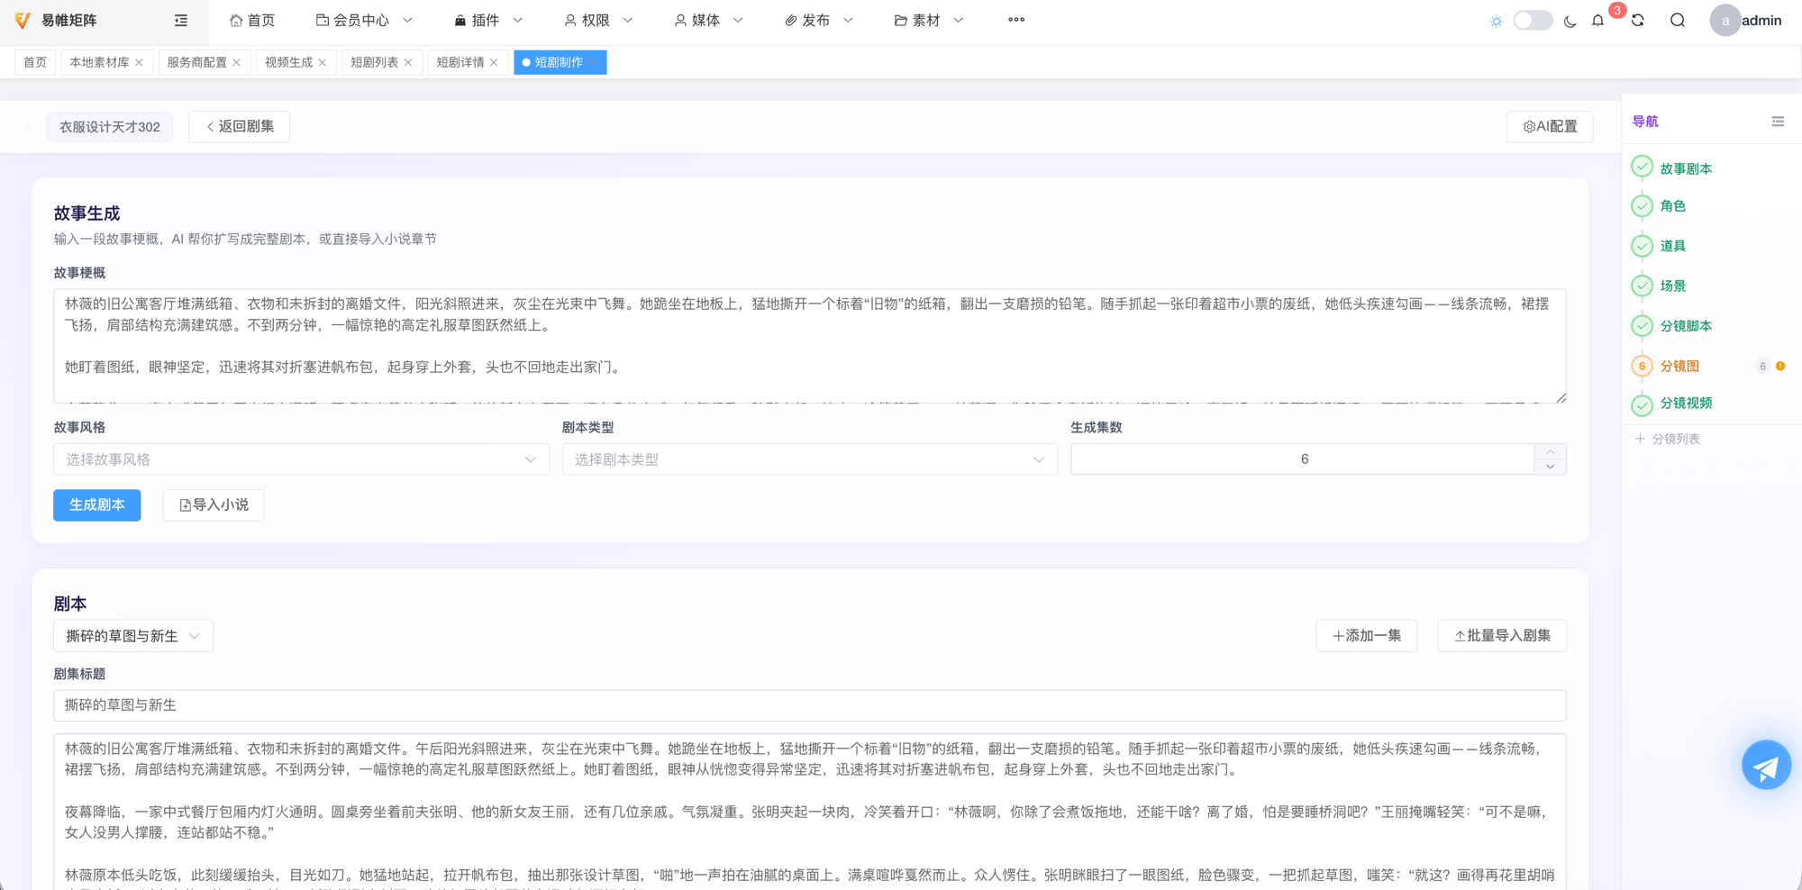Click the 批量导入剧集 button

pos(1502,636)
